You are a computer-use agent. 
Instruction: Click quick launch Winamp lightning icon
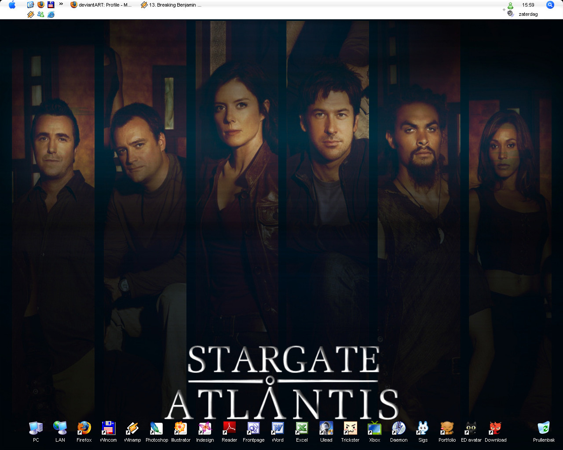point(30,15)
